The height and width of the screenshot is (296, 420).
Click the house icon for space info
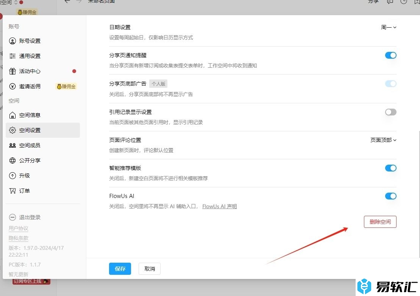tap(12, 115)
